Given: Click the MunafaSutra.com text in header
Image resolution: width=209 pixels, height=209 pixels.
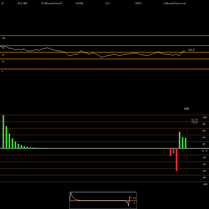Looking at the screenshot, I should tap(176, 3).
